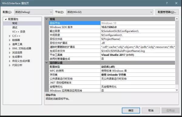Click 使用 Unicode 字符集 value
182x117 pixels.
(x=138, y=75)
